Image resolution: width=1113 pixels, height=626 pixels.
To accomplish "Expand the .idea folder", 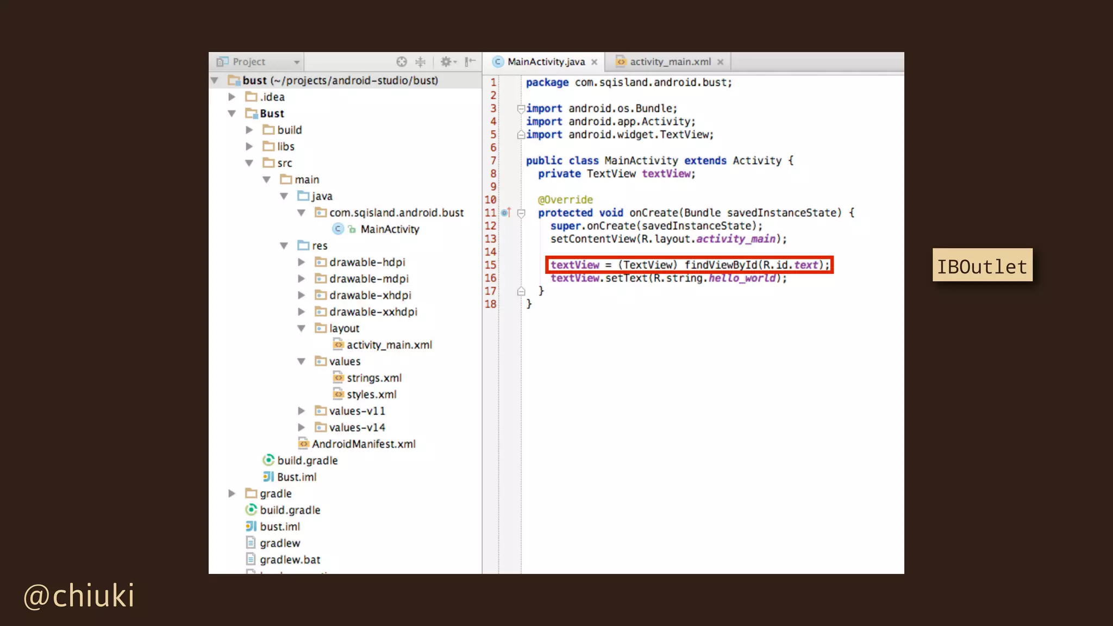I will click(x=232, y=97).
